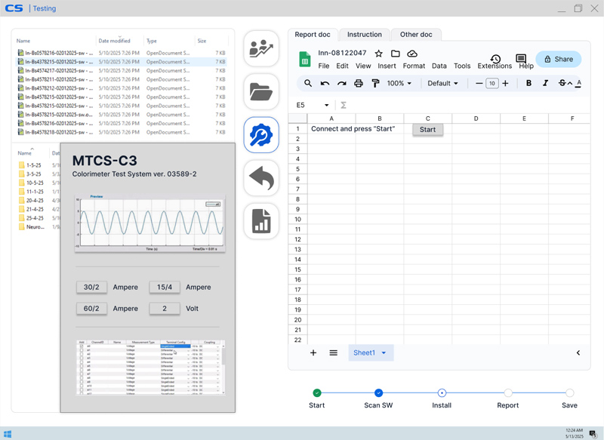The height and width of the screenshot is (440, 604).
Task: Open the Format menu
Action: [x=414, y=66]
